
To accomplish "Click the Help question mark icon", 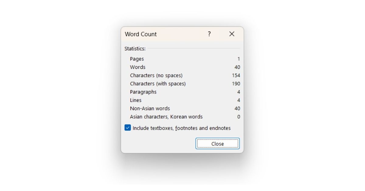I will pos(209,34).
